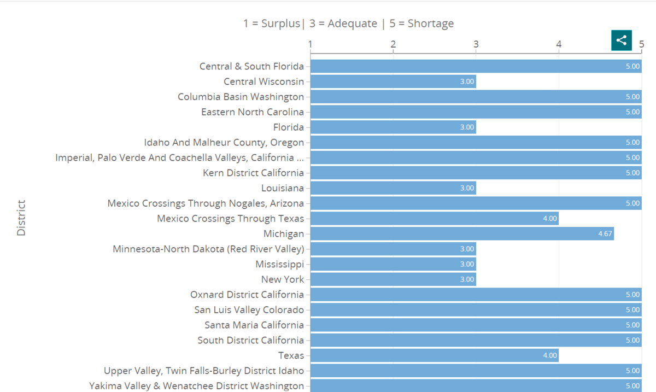Select the Oxnard District California bar
Screen dimensions: 656x392
click(x=476, y=295)
